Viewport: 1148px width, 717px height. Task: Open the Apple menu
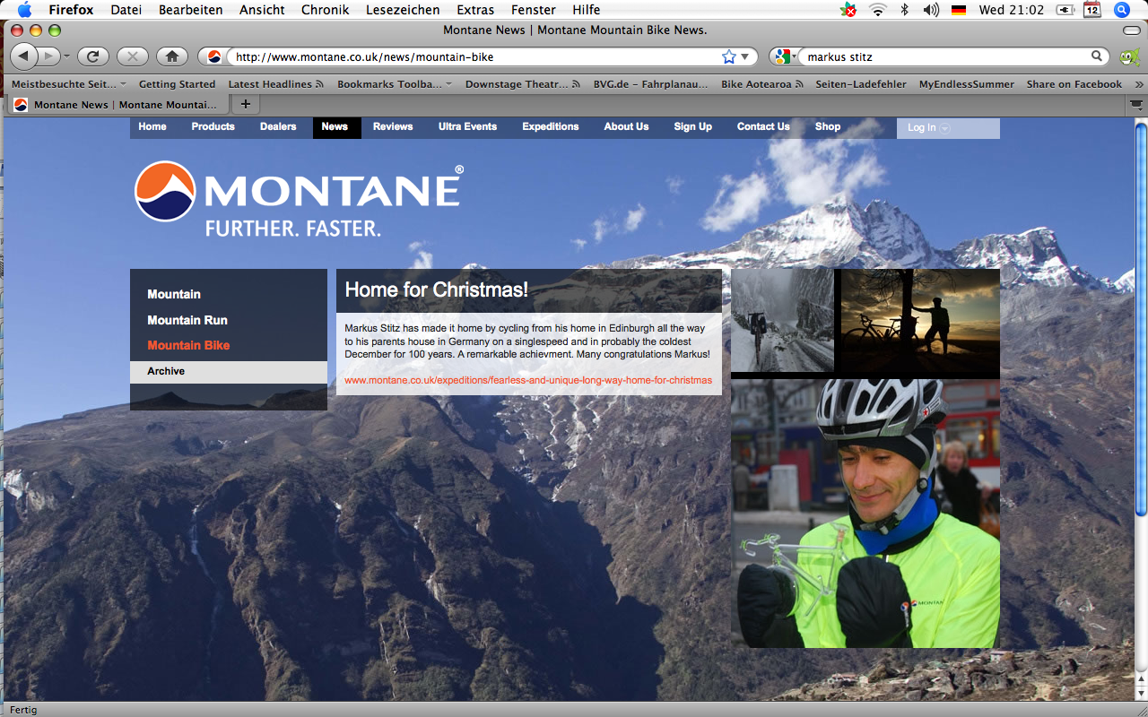point(24,10)
